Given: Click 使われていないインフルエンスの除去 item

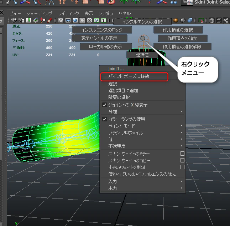Looking at the screenshot, I should [142, 174].
